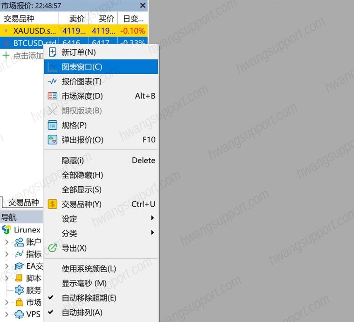Click the 买价 column header
This screenshot has height=322, width=354.
103,19
